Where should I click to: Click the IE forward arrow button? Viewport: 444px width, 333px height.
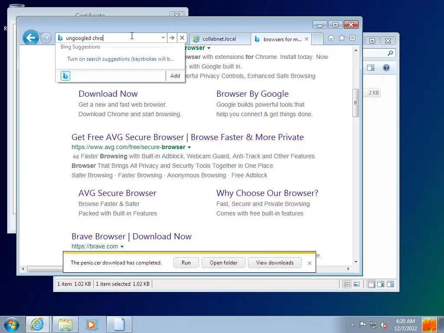(46, 38)
